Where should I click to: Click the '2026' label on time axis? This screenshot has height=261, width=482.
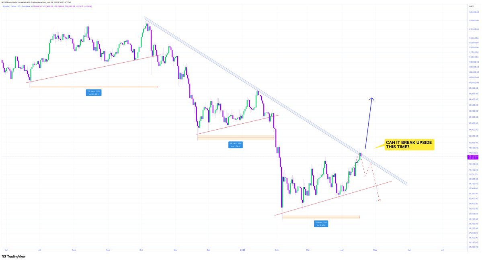point(243,249)
